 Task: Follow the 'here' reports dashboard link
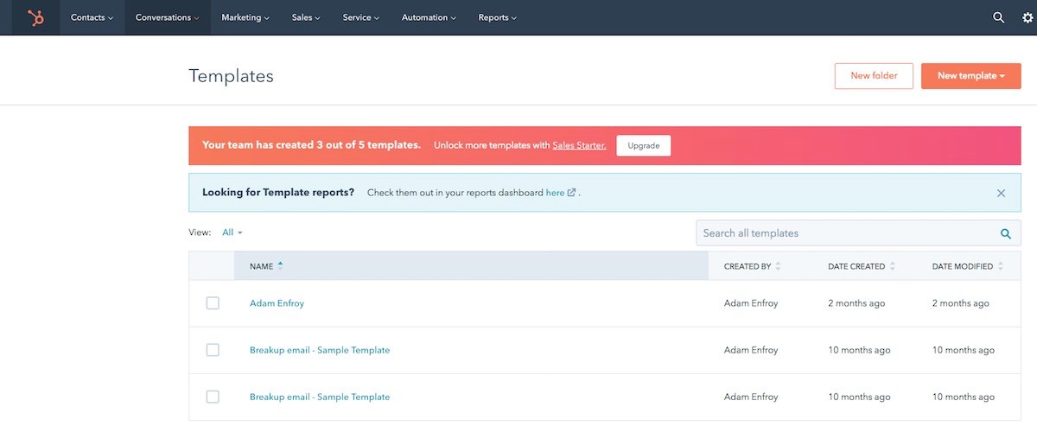[x=555, y=193]
